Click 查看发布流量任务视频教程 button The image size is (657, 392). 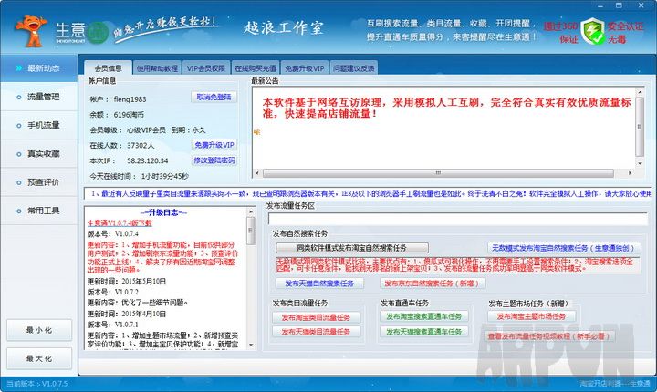tap(549, 336)
